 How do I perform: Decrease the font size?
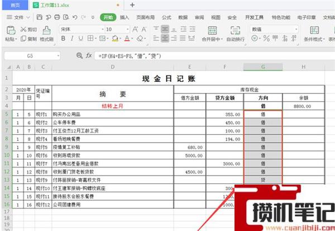[x=144, y=29]
